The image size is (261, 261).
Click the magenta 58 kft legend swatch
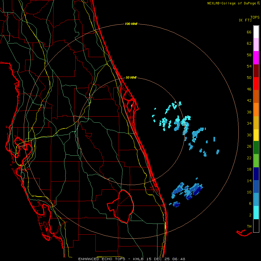click(x=256, y=58)
